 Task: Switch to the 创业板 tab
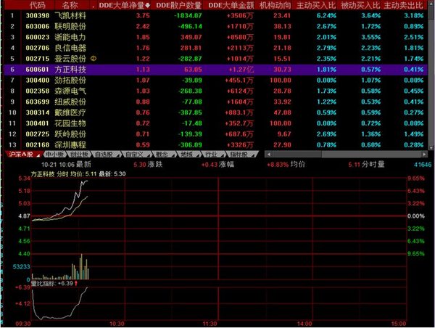tap(80, 154)
